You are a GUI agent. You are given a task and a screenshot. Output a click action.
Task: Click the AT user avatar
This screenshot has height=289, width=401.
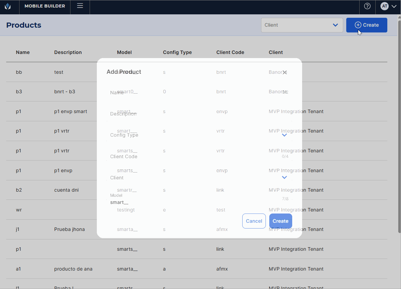tap(385, 6)
